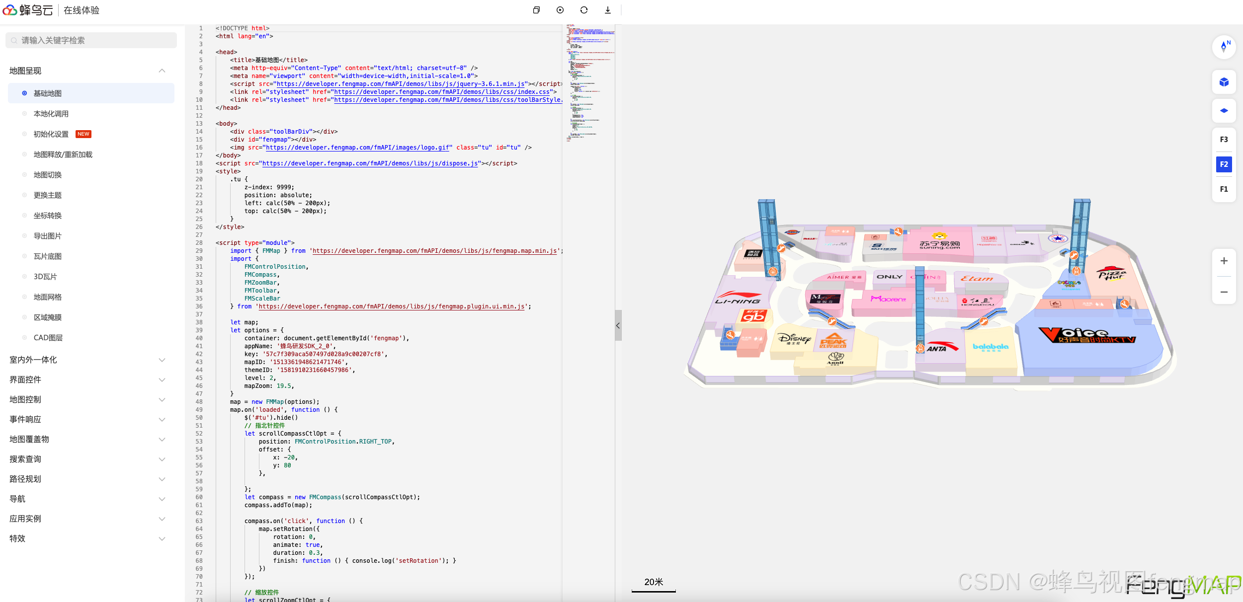Switch to floor F2
This screenshot has height=602, width=1243.
1224,164
